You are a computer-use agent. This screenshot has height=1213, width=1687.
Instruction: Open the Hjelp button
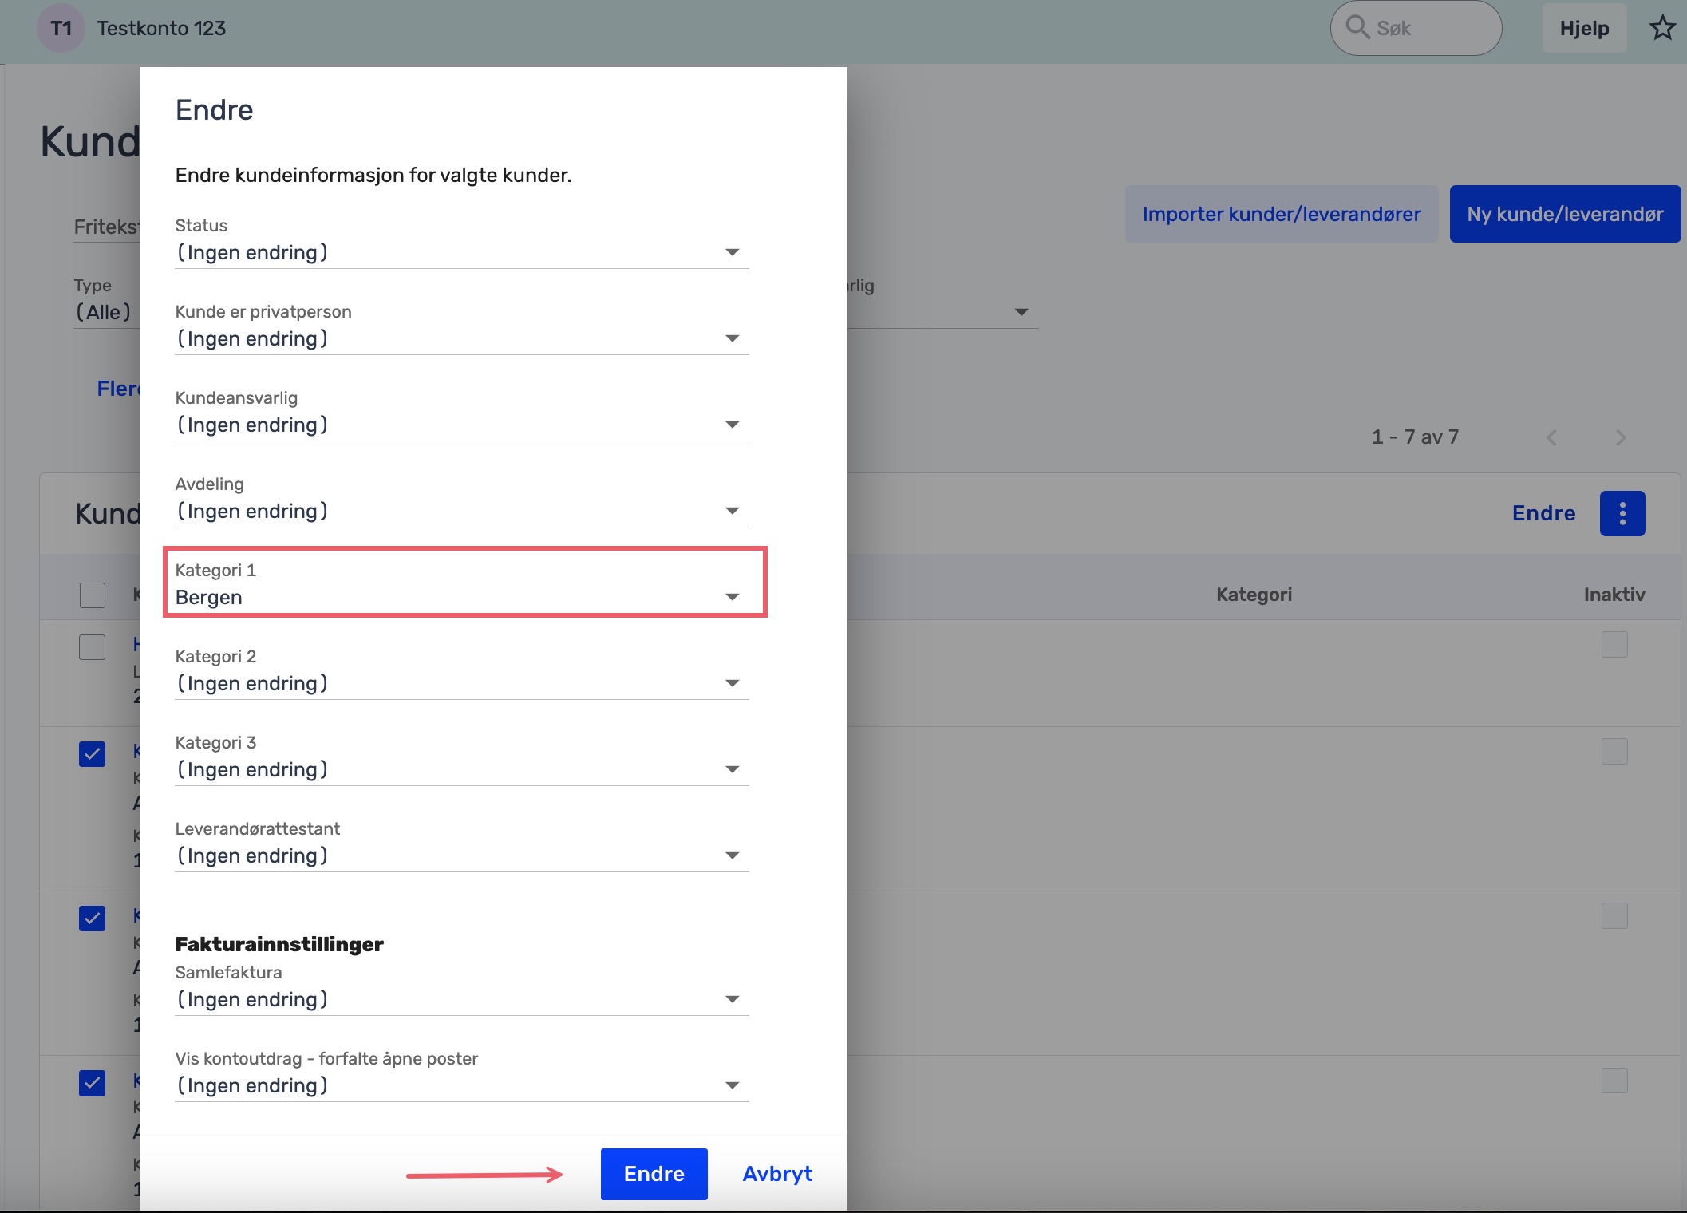point(1584,28)
